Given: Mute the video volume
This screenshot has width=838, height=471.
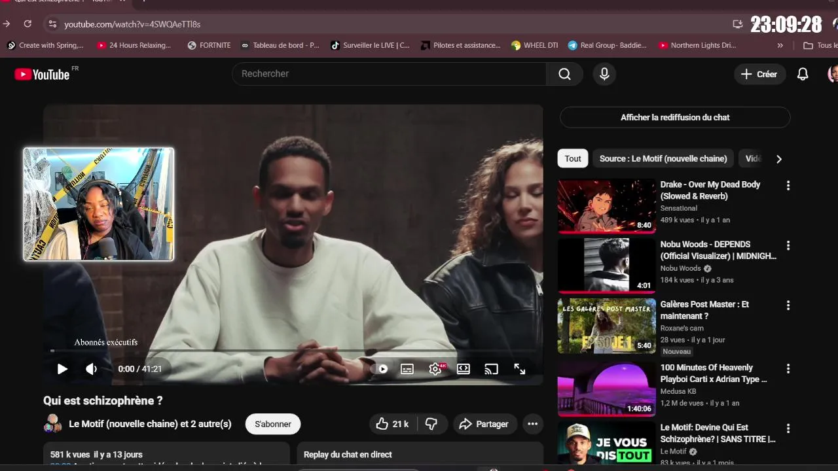Looking at the screenshot, I should [x=92, y=369].
